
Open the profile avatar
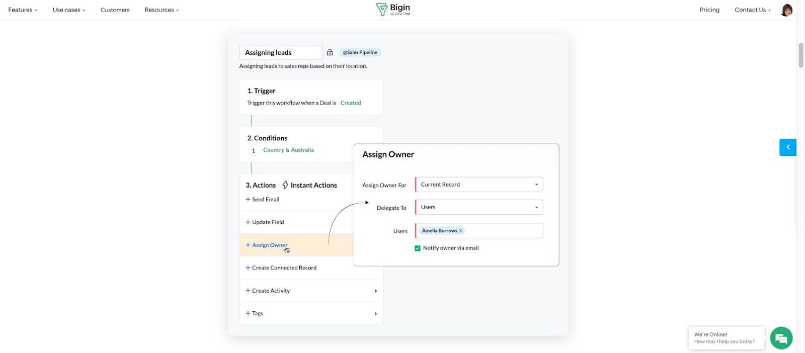click(x=786, y=10)
